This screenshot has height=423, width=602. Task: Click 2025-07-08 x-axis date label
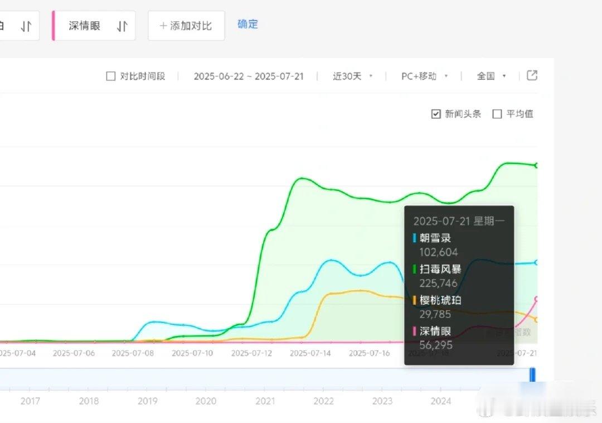[133, 353]
